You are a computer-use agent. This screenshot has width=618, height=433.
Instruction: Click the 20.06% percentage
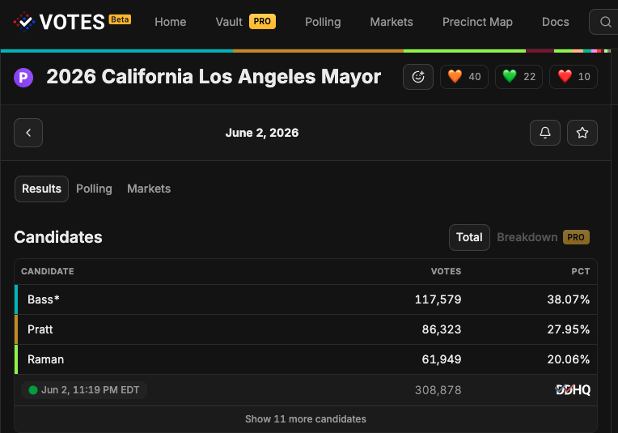569,359
